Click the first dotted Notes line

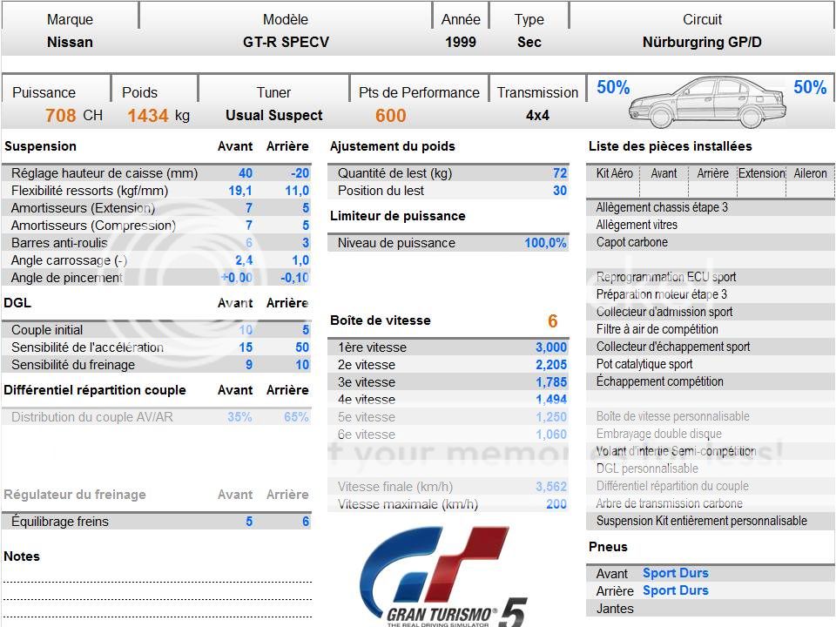[x=157, y=579]
